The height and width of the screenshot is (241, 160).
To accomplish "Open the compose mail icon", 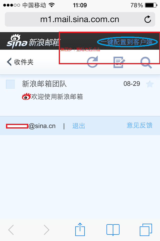I will pyautogui.click(x=119, y=62).
